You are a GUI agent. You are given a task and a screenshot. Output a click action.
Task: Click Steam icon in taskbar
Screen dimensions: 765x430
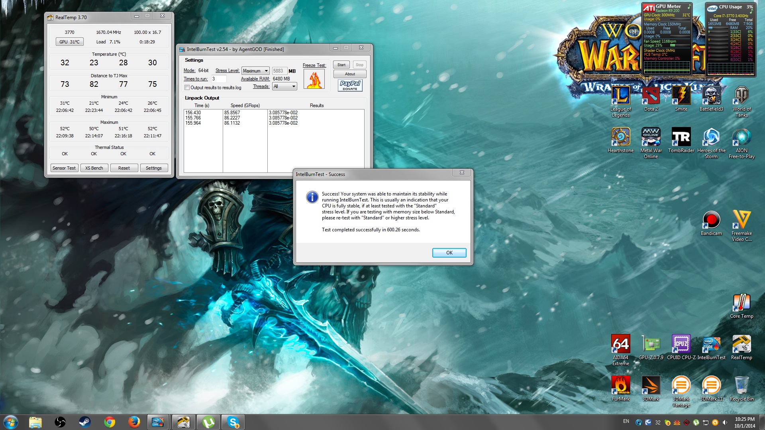(85, 422)
